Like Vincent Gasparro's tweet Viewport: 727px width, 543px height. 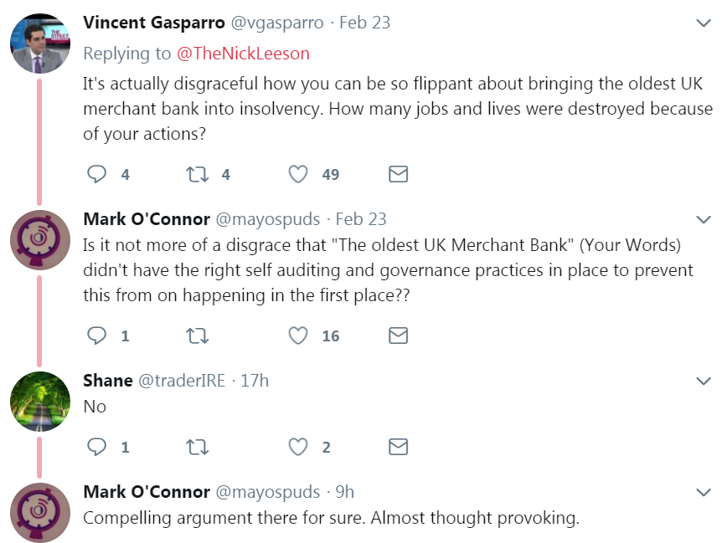tap(298, 174)
